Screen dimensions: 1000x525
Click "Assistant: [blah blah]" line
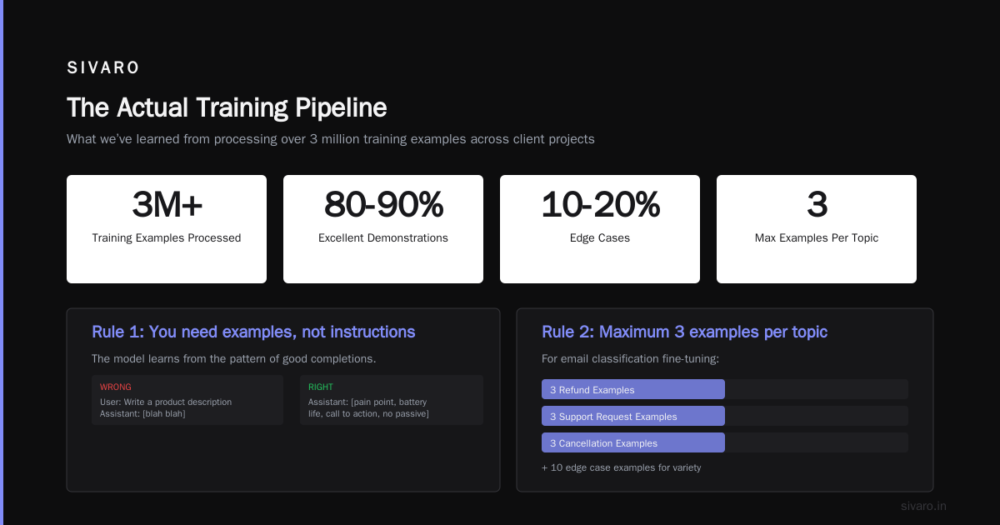coord(142,413)
